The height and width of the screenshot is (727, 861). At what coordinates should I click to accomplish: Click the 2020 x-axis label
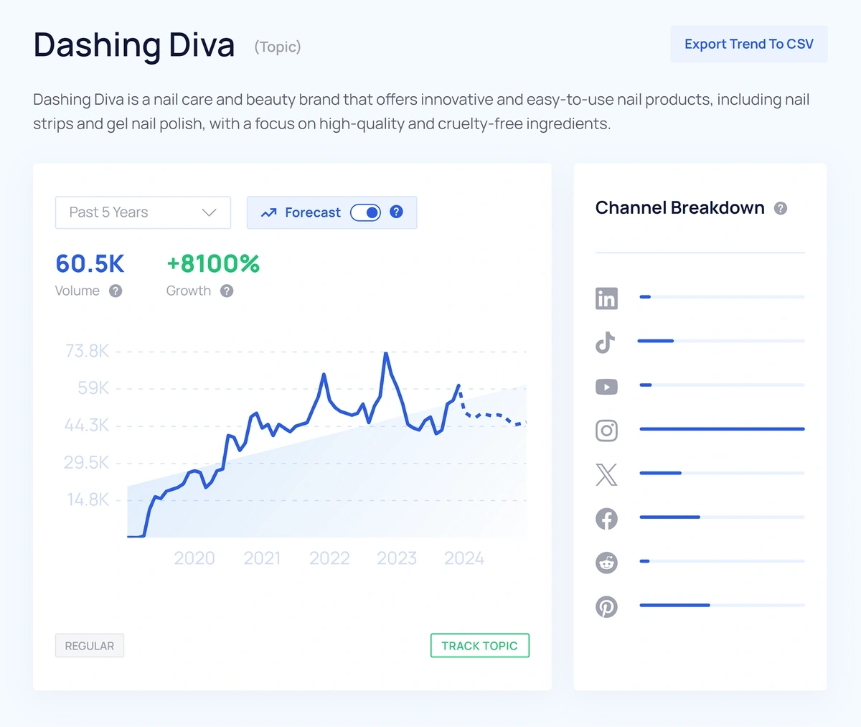[194, 558]
